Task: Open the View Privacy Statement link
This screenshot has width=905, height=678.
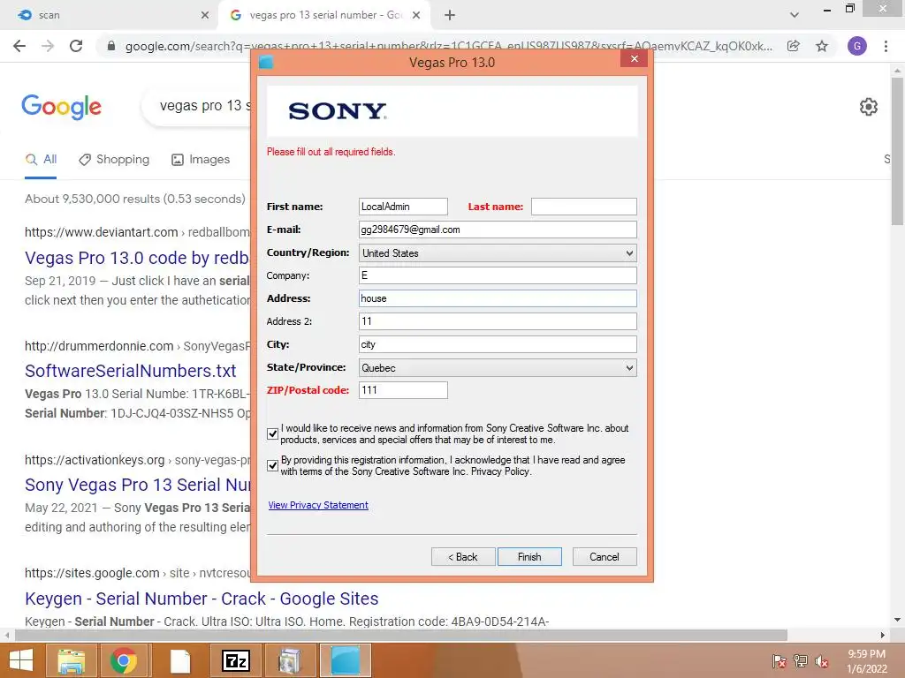Action: 318,505
